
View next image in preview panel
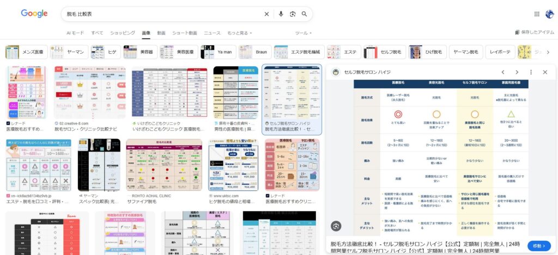(x=517, y=72)
